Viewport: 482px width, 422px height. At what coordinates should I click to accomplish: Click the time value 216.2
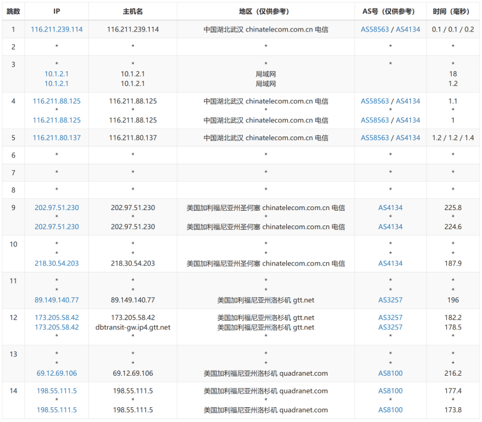(453, 373)
